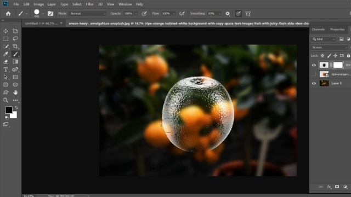Open the Filter menu
This screenshot has width=351, height=197.
89,4
